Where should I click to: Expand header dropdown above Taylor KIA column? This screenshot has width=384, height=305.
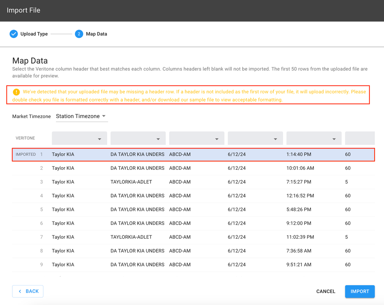coord(79,138)
